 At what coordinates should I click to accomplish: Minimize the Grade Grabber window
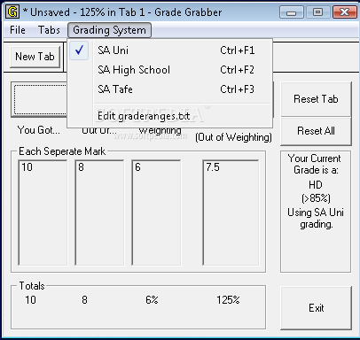coord(292,12)
